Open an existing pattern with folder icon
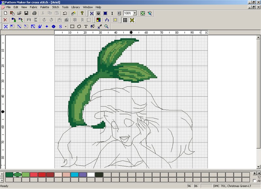 point(19,13)
